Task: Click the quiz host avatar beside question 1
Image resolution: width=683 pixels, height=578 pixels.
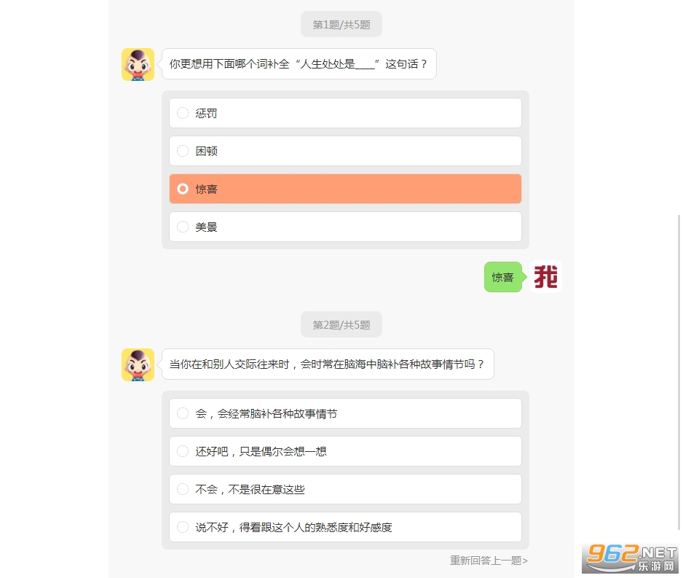Action: [x=138, y=64]
